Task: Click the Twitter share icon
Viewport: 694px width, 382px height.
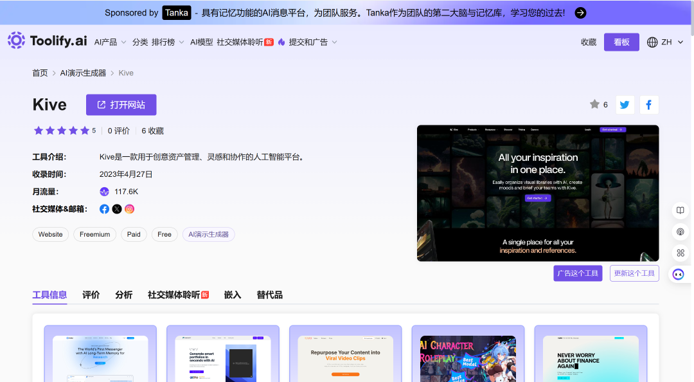Action: (625, 105)
